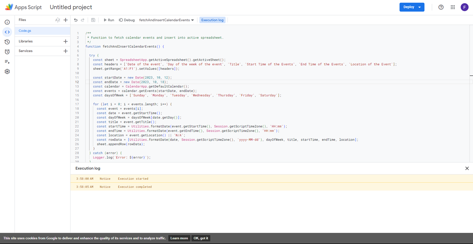Run the script with Run button
The width and height of the screenshot is (473, 244).
109,20
